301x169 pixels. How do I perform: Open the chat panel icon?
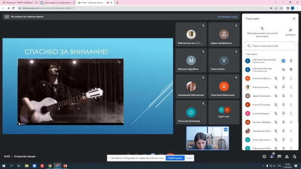279,156
